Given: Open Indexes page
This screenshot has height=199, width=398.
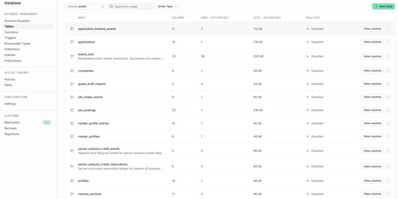Looking at the screenshot, I should [x=10, y=55].
